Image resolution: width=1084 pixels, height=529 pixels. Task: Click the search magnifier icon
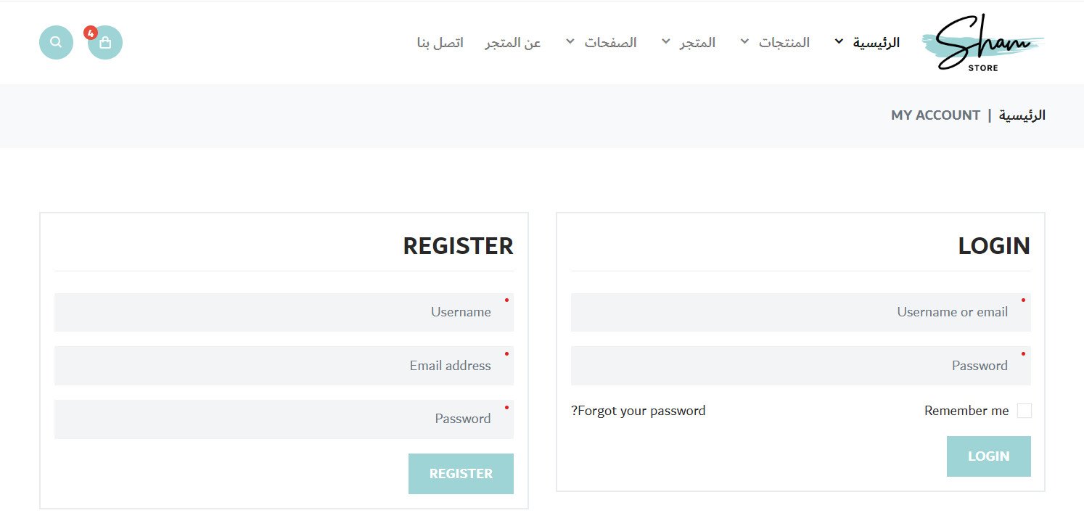coord(56,42)
